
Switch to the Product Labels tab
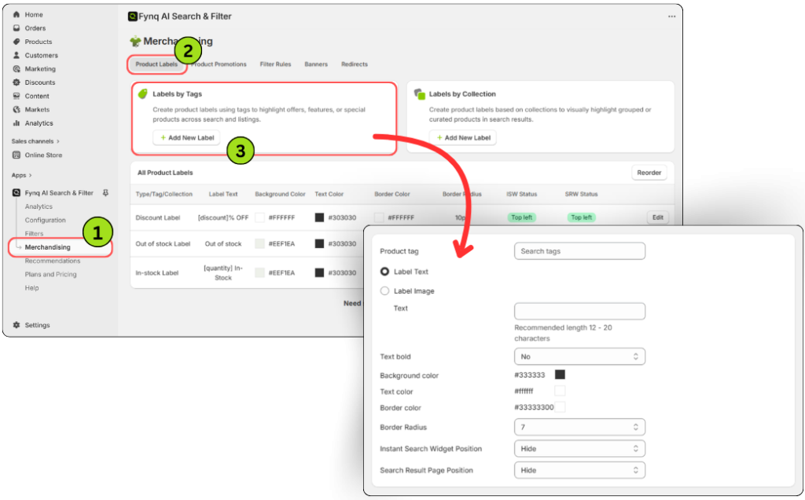[x=156, y=64]
